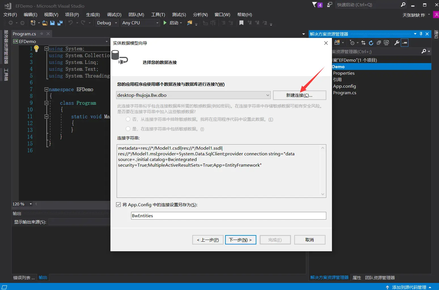Click Sync with Active Document icon
Viewport: 439px width, 290px height.
click(x=363, y=43)
